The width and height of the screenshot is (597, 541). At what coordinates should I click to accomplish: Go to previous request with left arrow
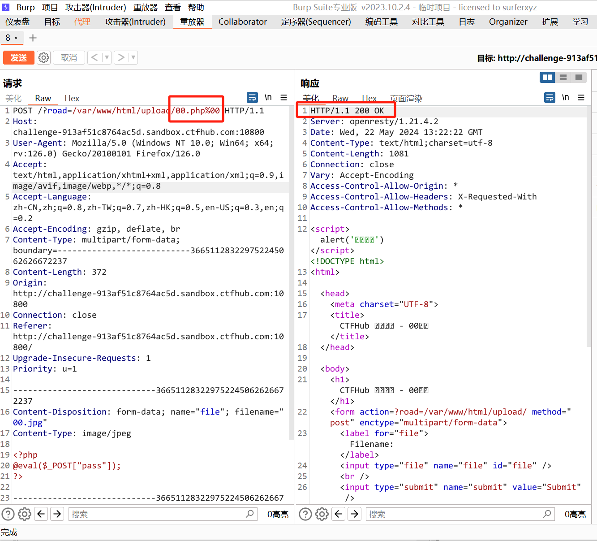pos(94,58)
